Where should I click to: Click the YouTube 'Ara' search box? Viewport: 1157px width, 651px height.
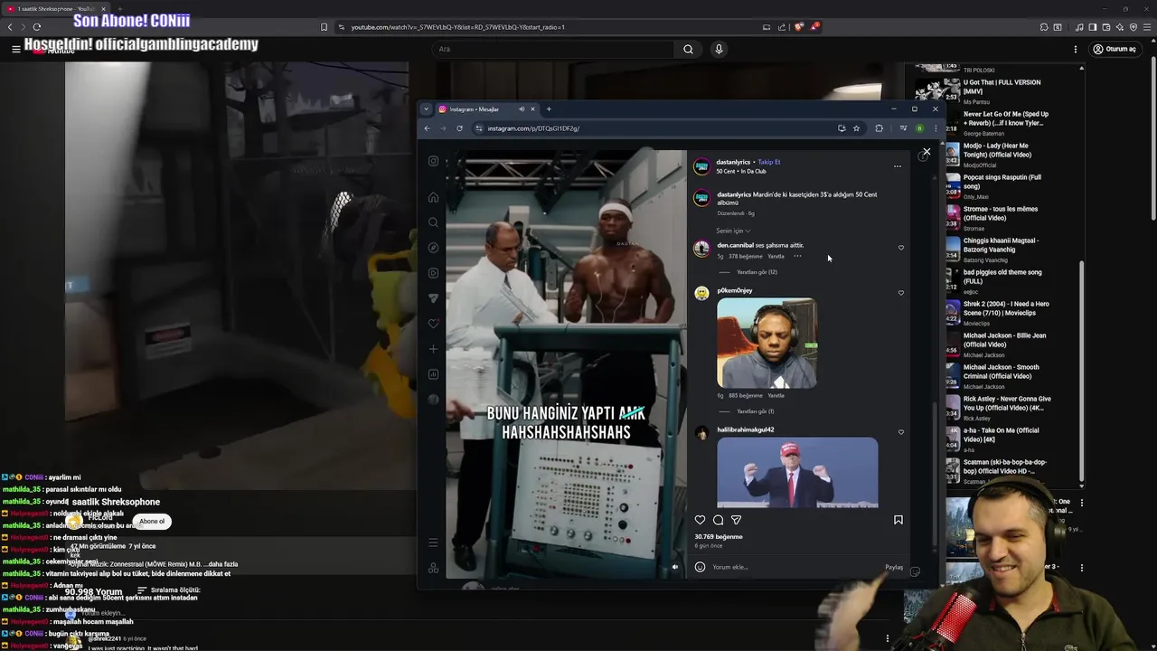pos(551,49)
